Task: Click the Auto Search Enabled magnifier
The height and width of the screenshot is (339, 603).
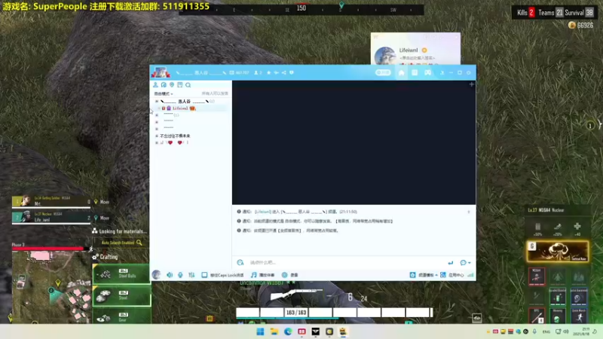Action: click(x=139, y=243)
